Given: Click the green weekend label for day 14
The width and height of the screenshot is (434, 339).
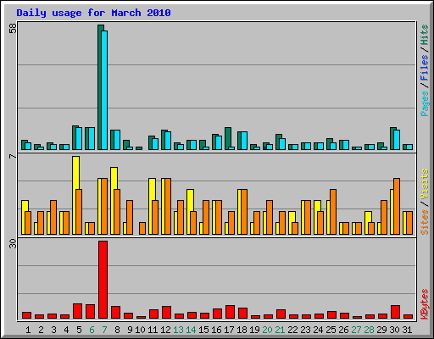Looking at the screenshot, I should click(191, 330).
